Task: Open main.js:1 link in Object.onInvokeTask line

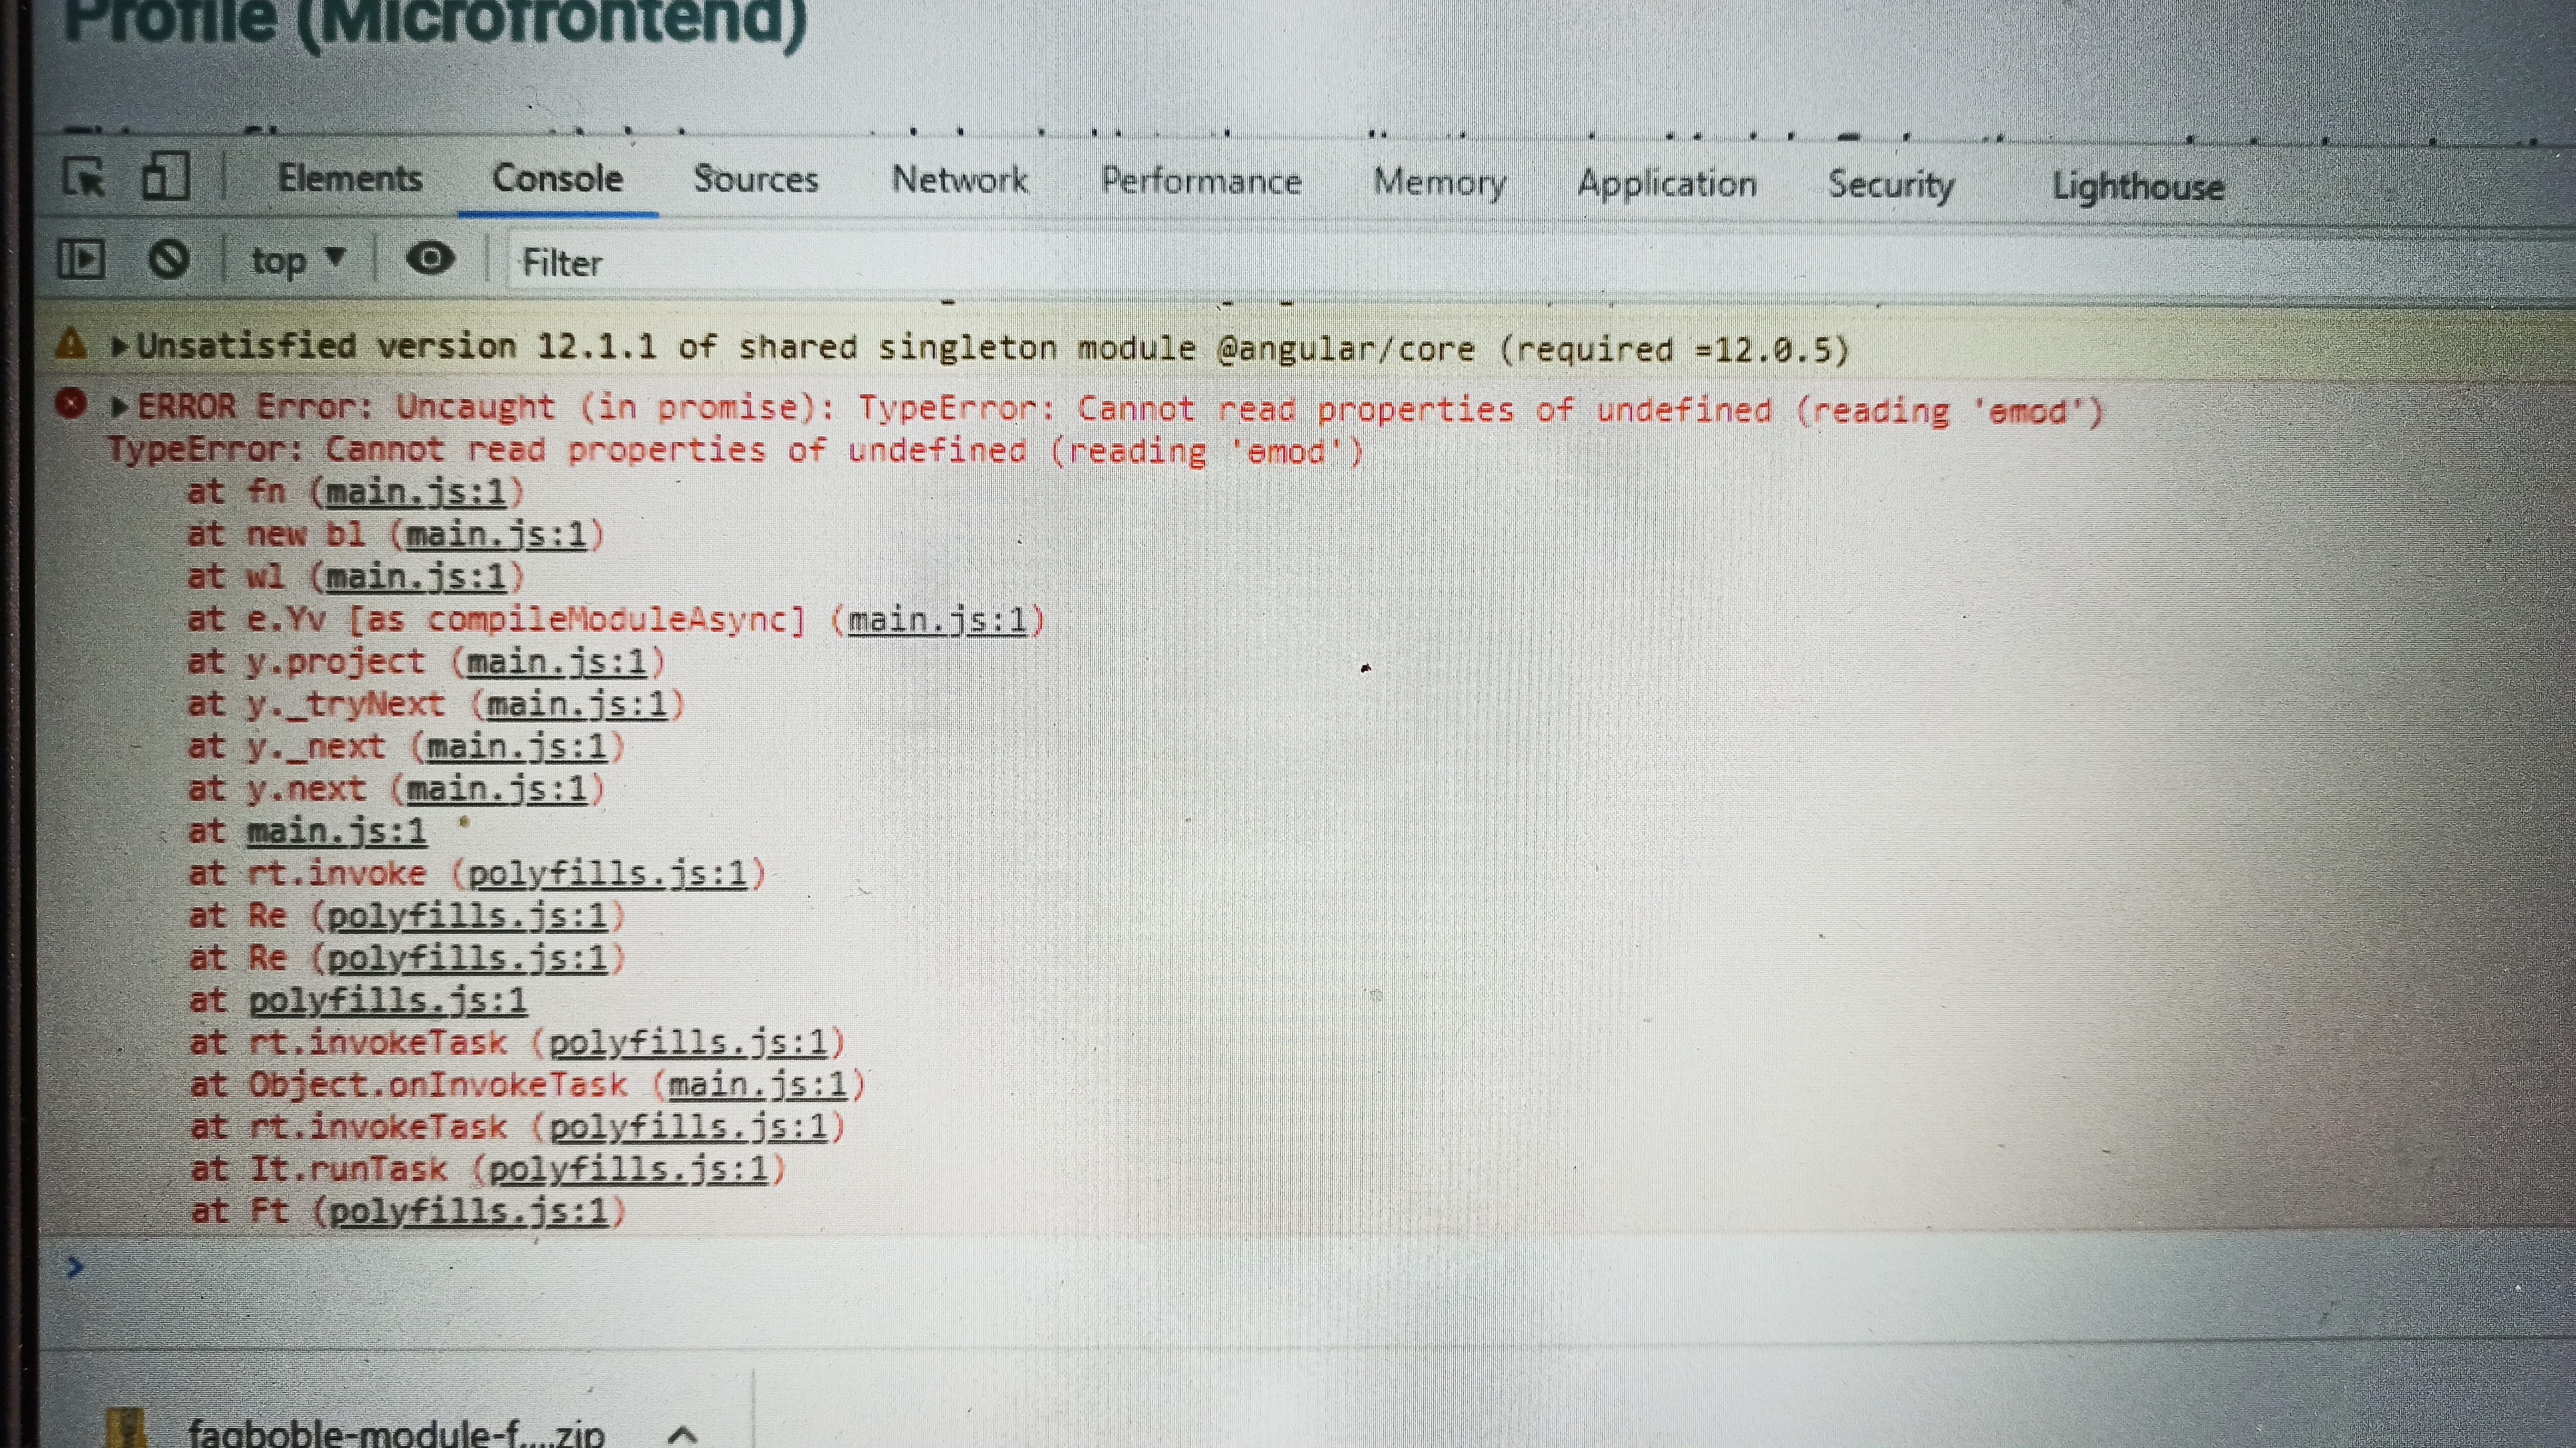Action: point(757,1086)
